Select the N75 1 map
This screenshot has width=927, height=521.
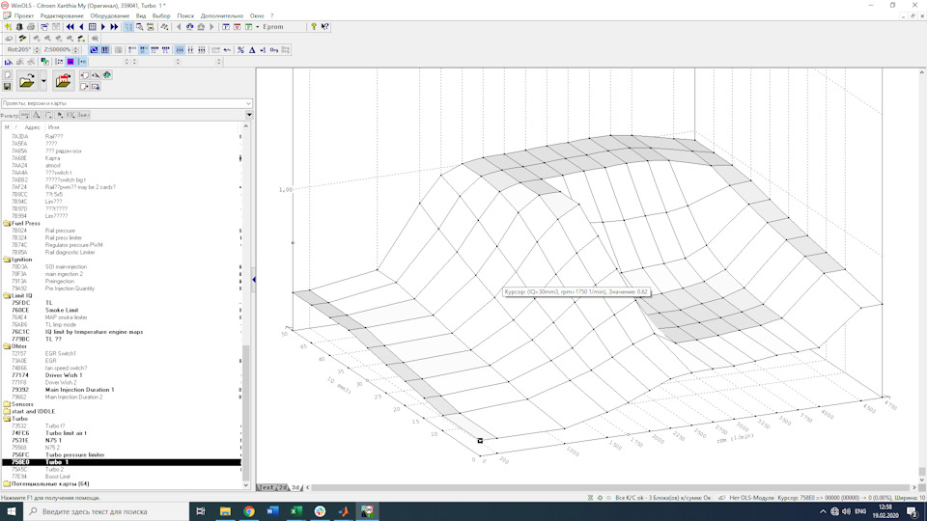(52, 440)
